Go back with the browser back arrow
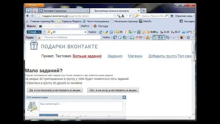Image resolution: width=220 pixels, height=124 pixels. coord(27,16)
